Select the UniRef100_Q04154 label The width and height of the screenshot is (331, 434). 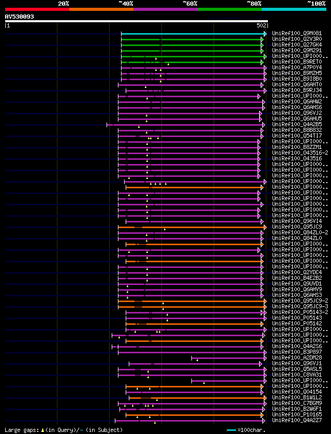click(297, 392)
